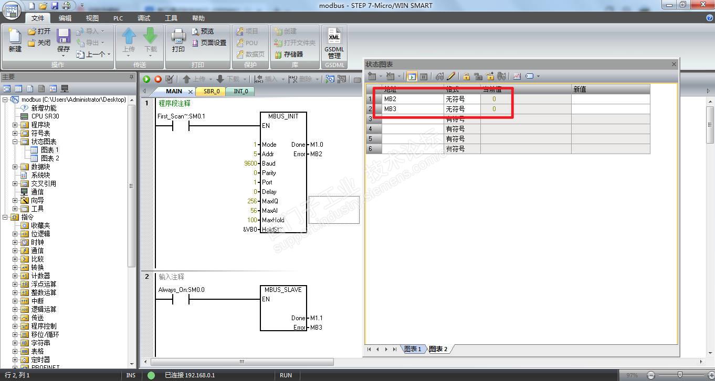
Task: Click the quick access print icon in title bar
Action: (66, 5)
